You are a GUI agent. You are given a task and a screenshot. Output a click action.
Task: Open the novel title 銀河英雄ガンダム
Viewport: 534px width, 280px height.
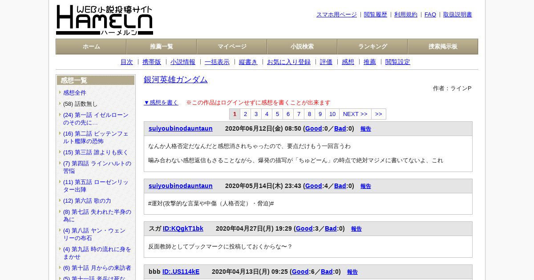pos(176,80)
